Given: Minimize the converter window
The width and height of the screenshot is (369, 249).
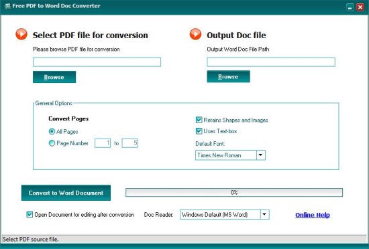Looking at the screenshot, I should pos(350,7).
